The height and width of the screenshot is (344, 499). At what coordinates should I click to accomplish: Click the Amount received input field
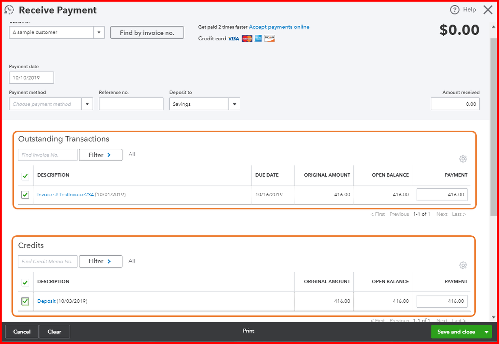click(455, 104)
